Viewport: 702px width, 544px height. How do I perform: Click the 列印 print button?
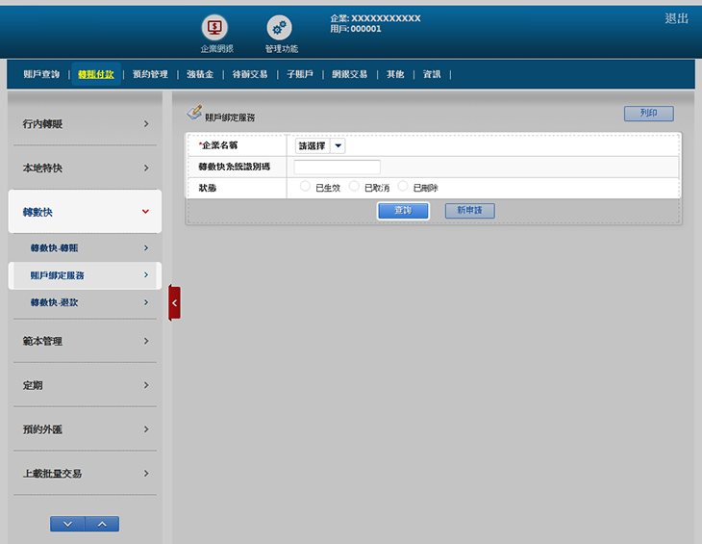(648, 114)
